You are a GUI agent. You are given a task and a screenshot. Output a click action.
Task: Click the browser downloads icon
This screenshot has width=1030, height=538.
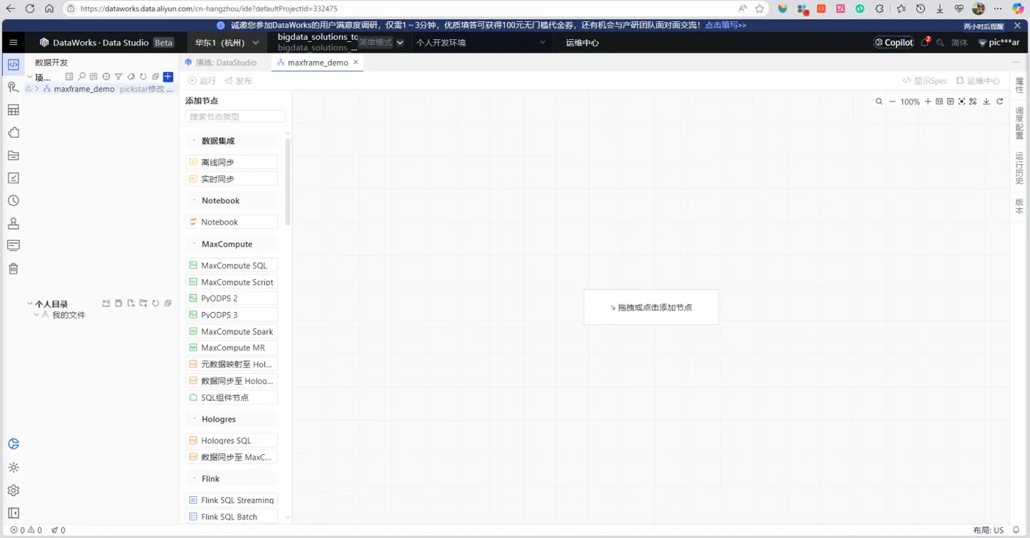tap(940, 9)
